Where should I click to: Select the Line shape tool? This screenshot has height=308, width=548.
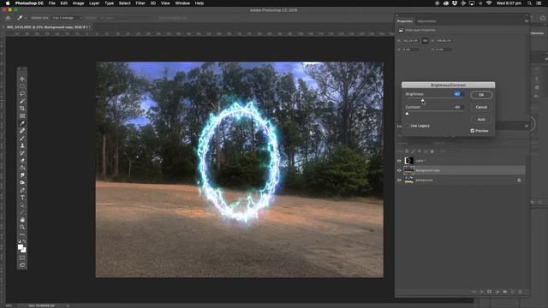click(x=22, y=212)
